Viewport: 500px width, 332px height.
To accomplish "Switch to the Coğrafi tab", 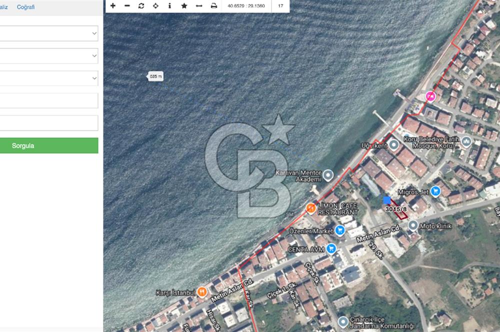I will tap(26, 7).
